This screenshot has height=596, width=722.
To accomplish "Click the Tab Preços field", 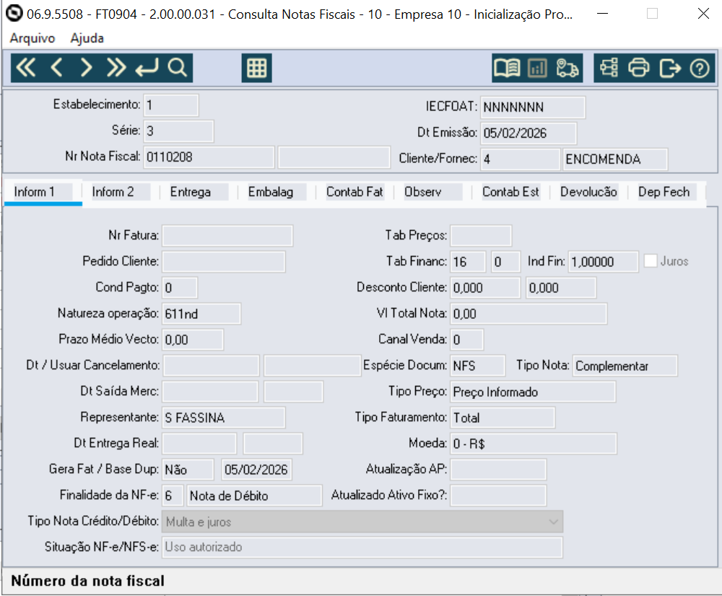I will pos(481,236).
